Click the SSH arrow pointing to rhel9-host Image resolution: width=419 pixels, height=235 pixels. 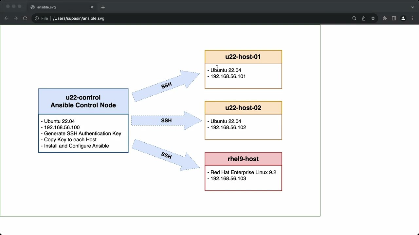pyautogui.click(x=166, y=155)
